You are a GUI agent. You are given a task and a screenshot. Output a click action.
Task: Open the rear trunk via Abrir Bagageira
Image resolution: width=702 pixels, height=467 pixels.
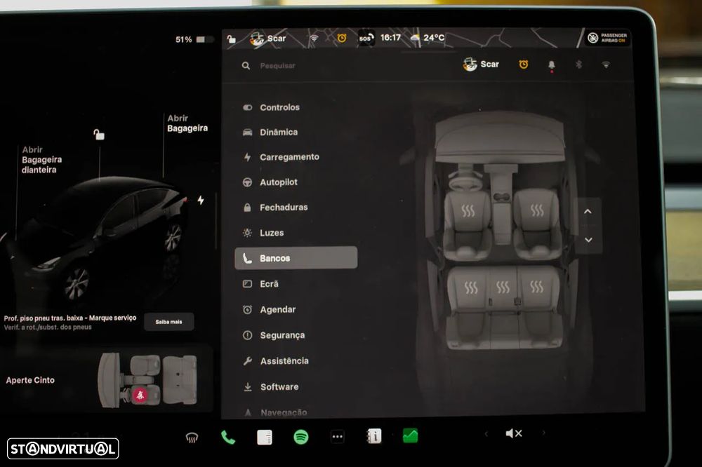click(187, 123)
